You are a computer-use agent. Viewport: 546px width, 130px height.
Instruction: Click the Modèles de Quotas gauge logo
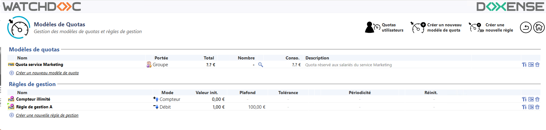(x=19, y=28)
